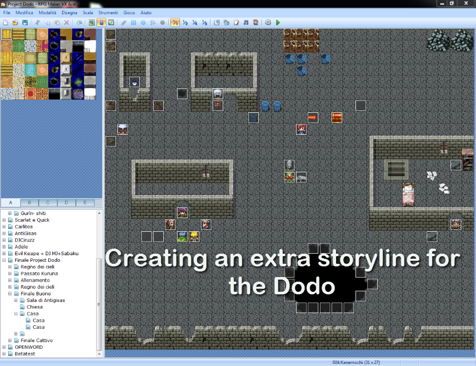Open the Gioco menu
The width and height of the screenshot is (476, 366).
[x=129, y=13]
